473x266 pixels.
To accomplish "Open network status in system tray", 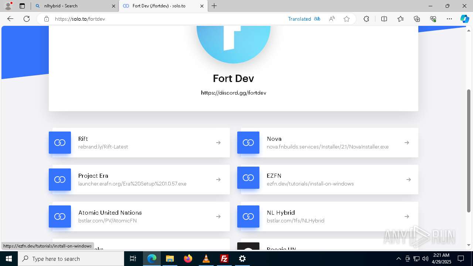I will coord(416,259).
